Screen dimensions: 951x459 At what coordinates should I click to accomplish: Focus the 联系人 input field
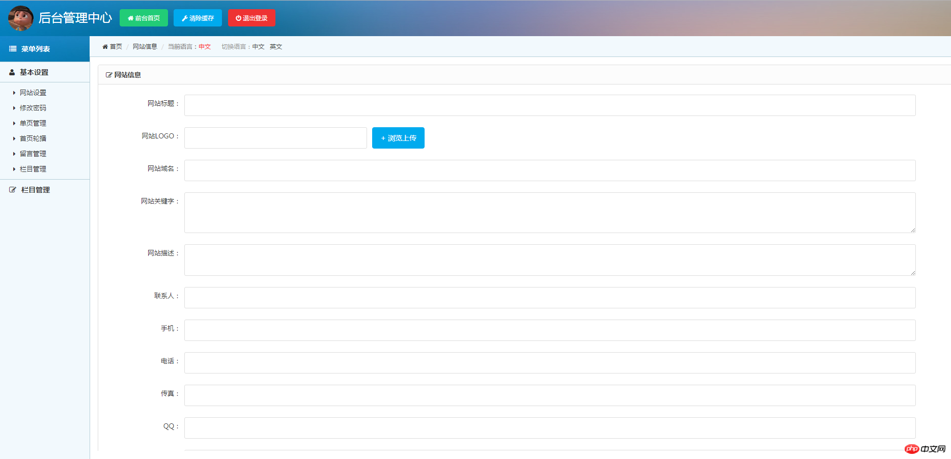[x=550, y=298]
